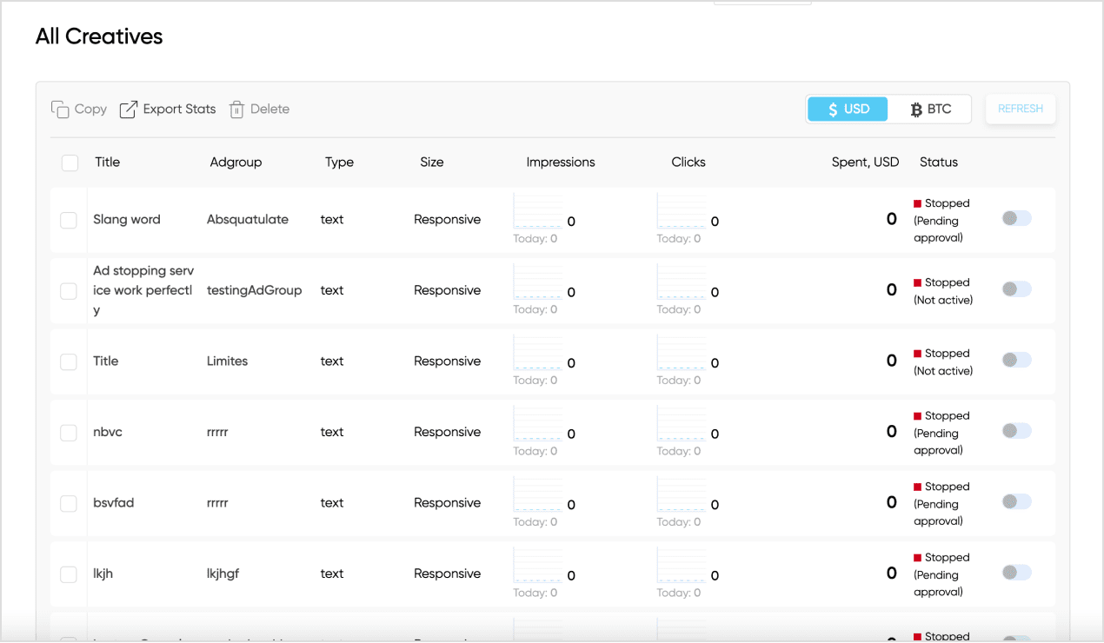Toggle status switch for Title creative
Screen dimensions: 1104x643
coord(1016,360)
